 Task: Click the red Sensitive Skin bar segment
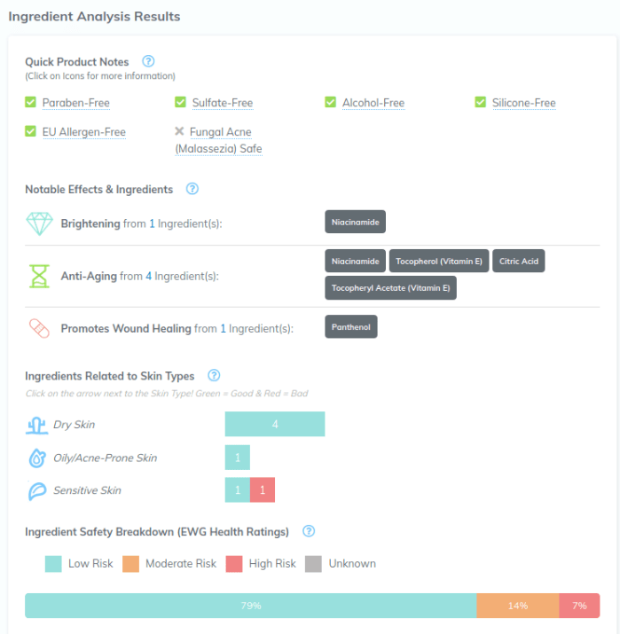pyautogui.click(x=263, y=490)
